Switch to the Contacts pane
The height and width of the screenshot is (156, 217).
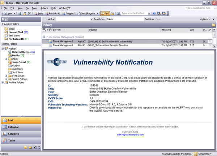(21, 134)
